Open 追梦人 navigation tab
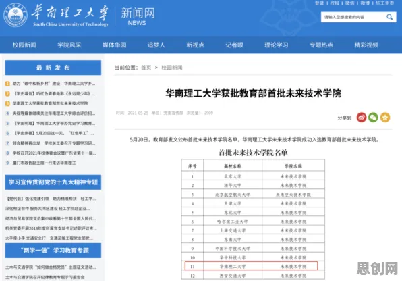This screenshot has width=402, height=281. 156,45
